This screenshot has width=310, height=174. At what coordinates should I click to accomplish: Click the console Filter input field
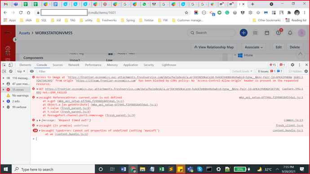(133, 71)
